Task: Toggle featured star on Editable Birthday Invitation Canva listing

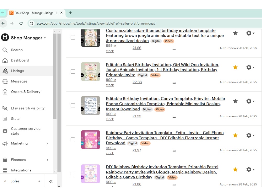Action: pyautogui.click(x=235, y=101)
